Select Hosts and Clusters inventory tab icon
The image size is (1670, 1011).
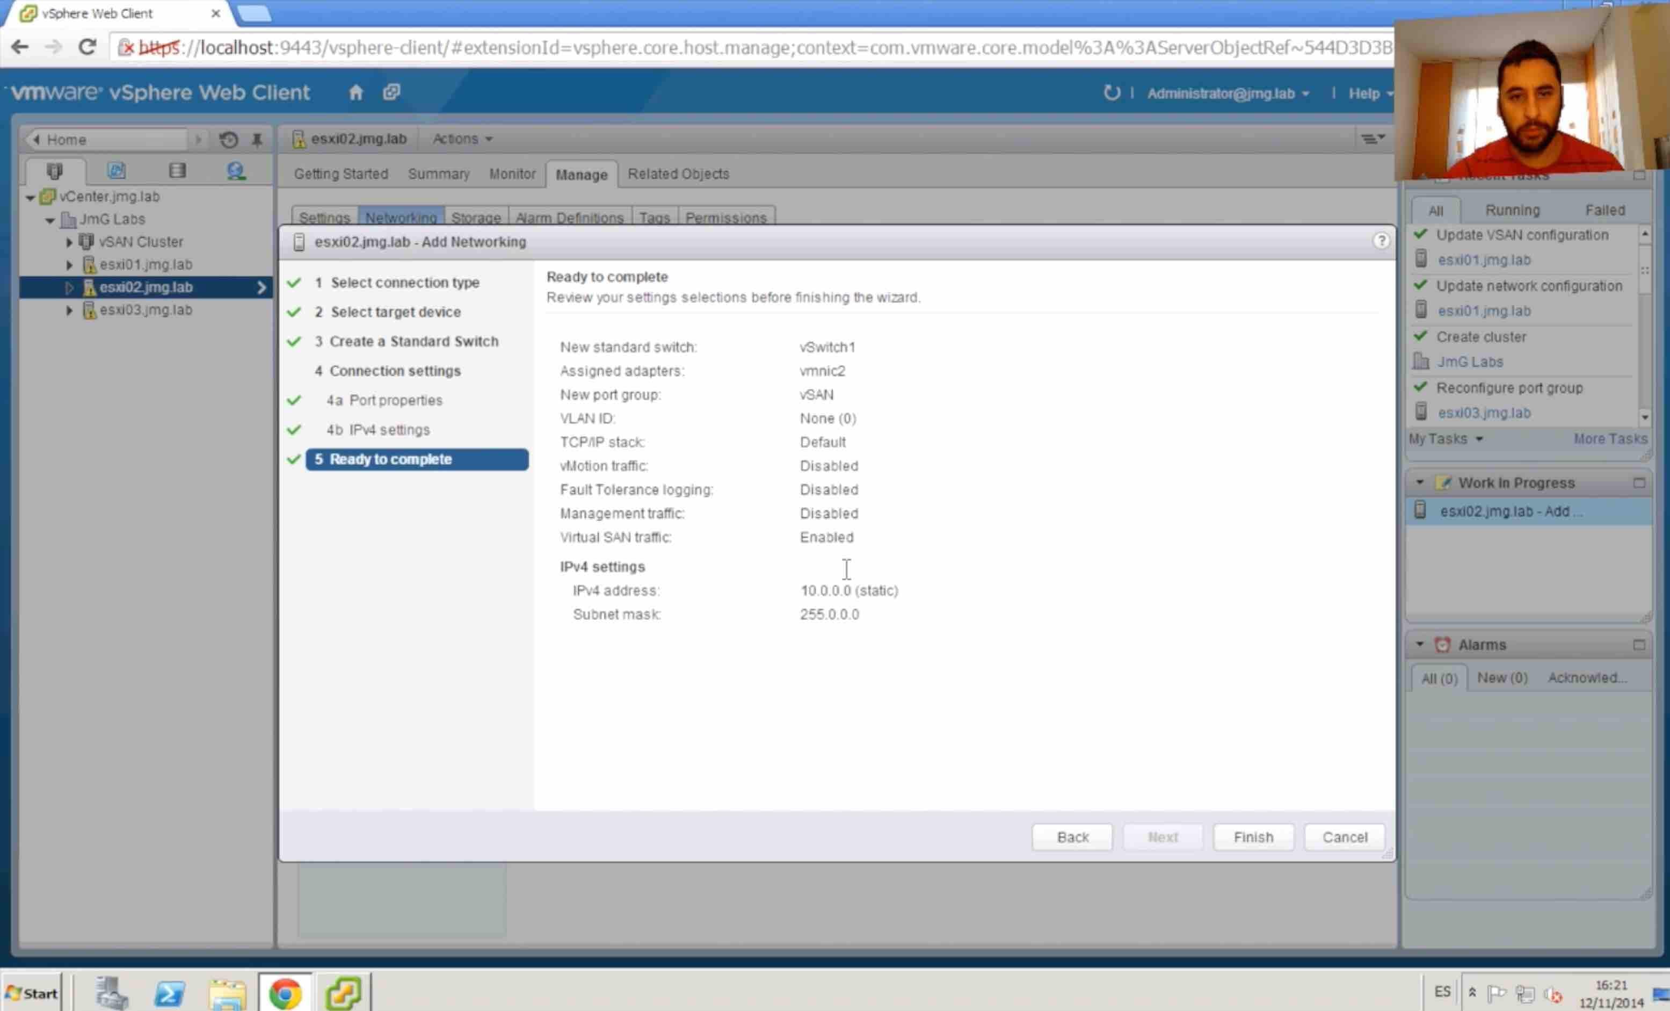tap(55, 171)
